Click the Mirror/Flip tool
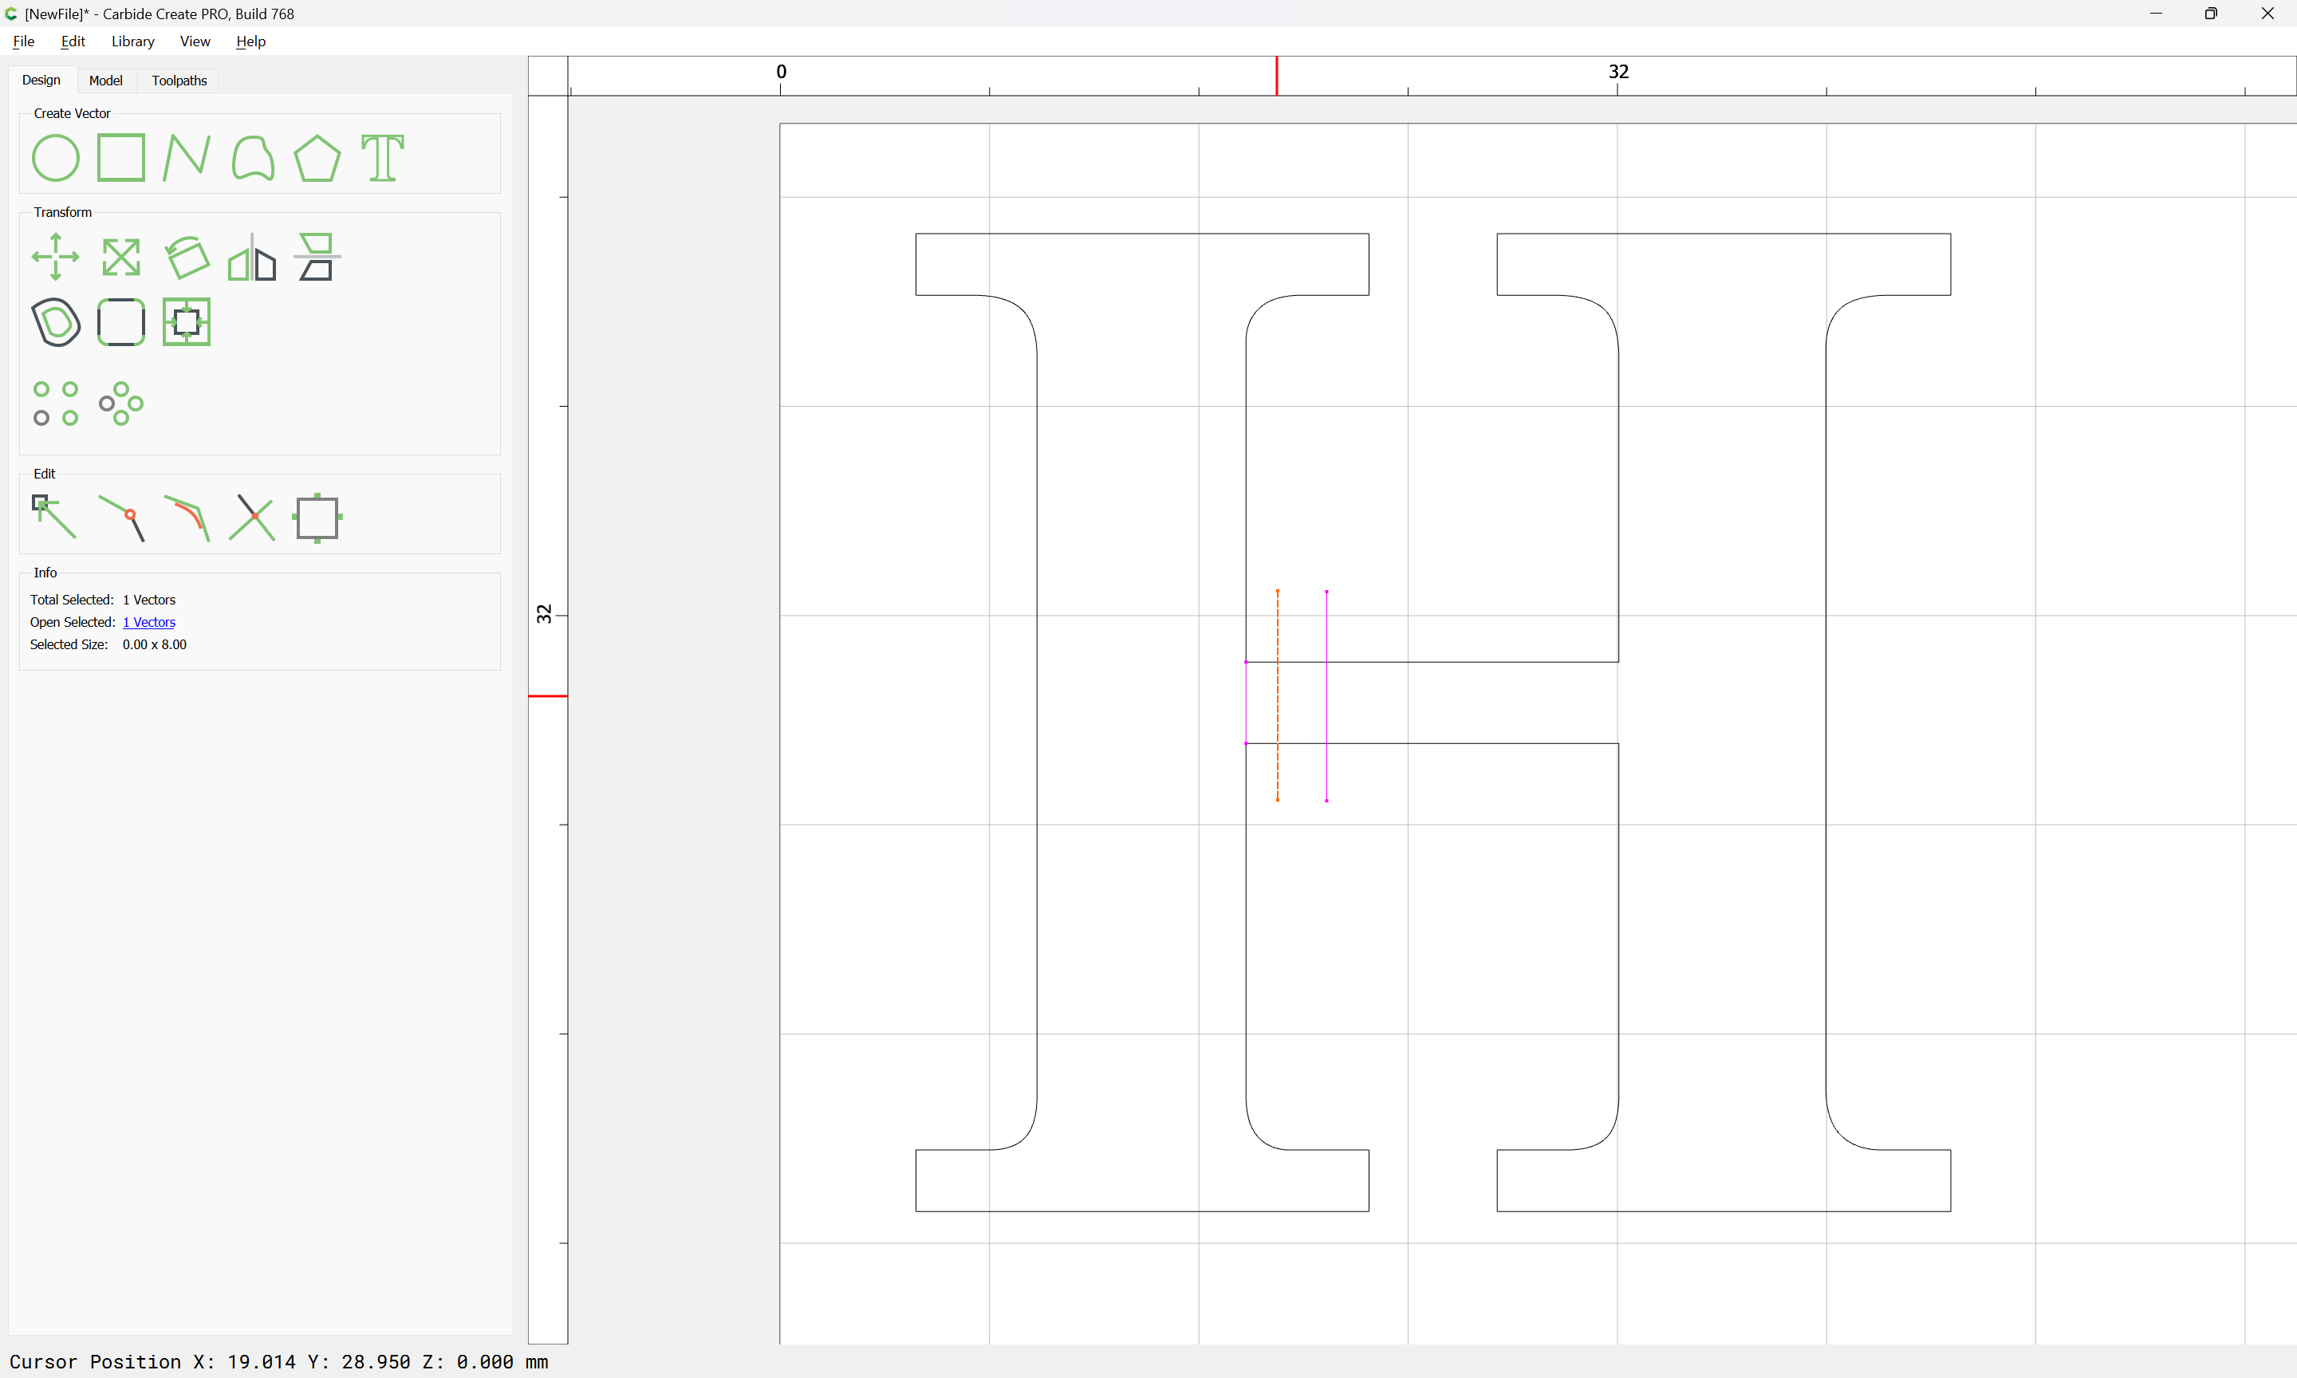The height and width of the screenshot is (1378, 2297). 253,258
